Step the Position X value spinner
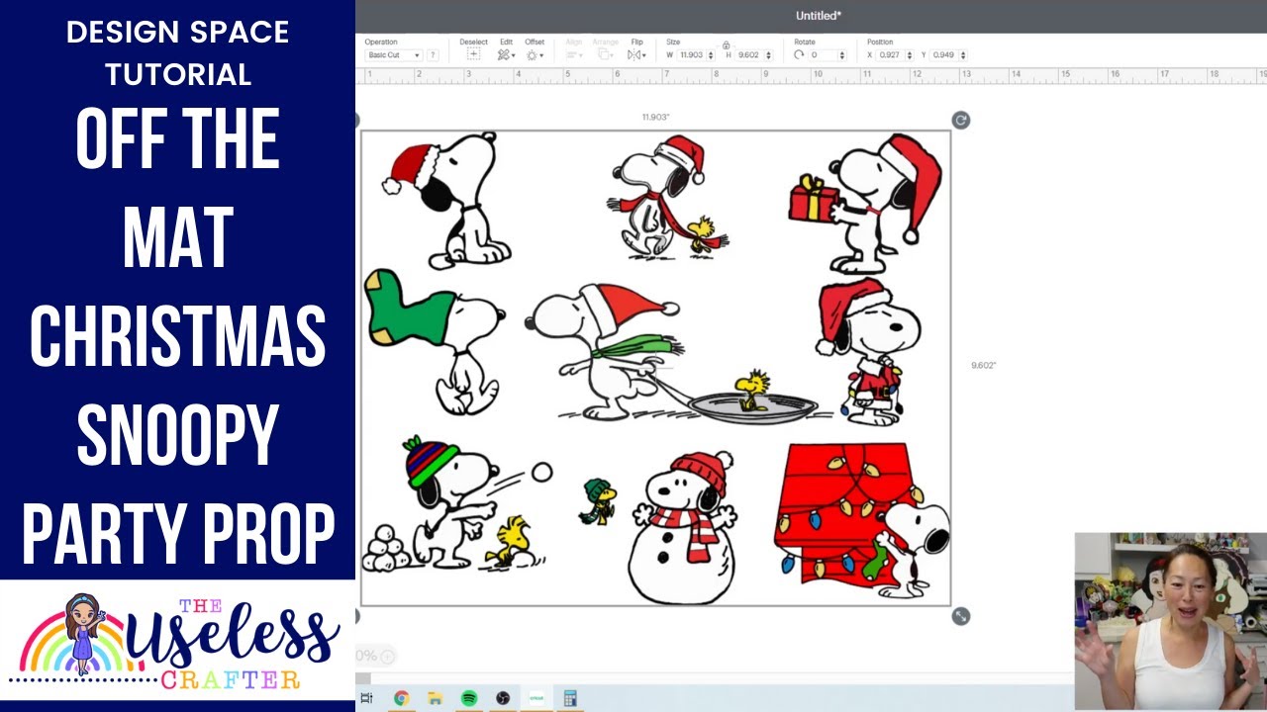The image size is (1267, 712). point(909,55)
